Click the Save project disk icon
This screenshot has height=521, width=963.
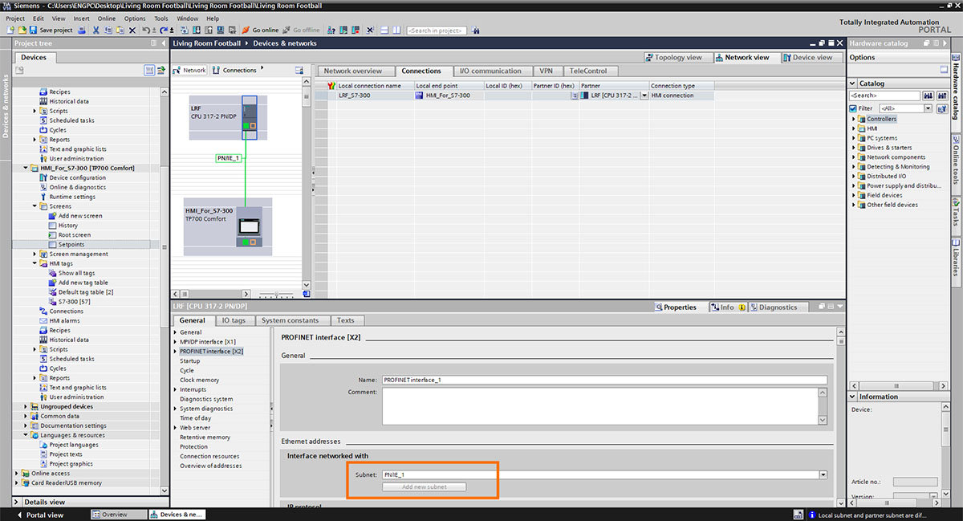point(33,30)
